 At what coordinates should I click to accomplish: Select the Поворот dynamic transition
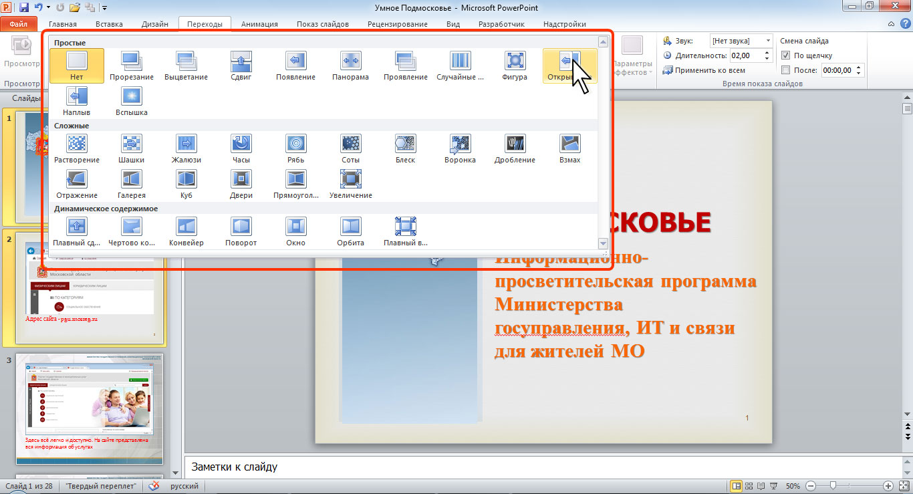tap(241, 231)
